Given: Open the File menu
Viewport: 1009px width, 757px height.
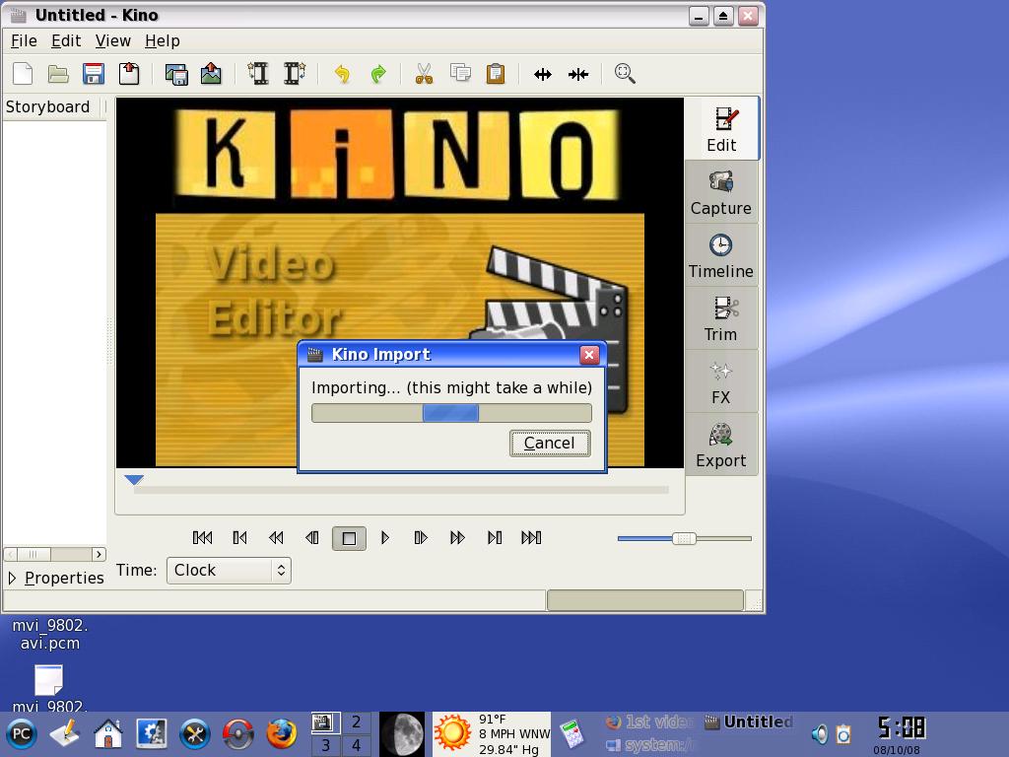Looking at the screenshot, I should pyautogui.click(x=23, y=40).
